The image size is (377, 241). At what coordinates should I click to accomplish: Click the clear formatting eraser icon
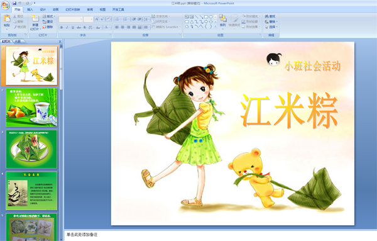[109, 19]
